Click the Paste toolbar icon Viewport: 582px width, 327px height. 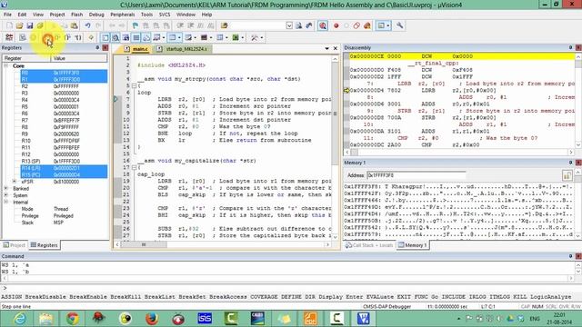click(x=75, y=25)
